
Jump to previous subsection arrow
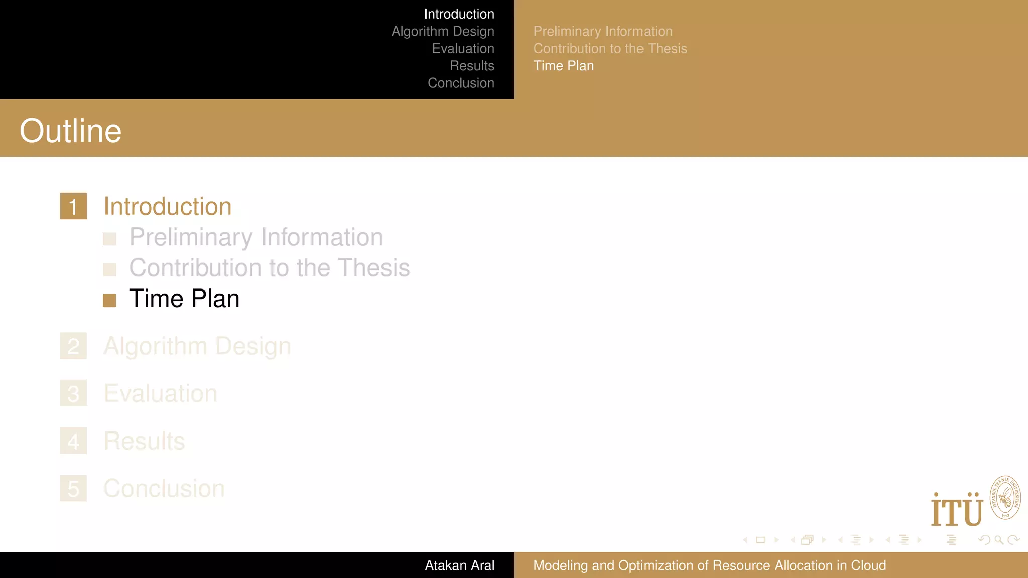click(841, 540)
